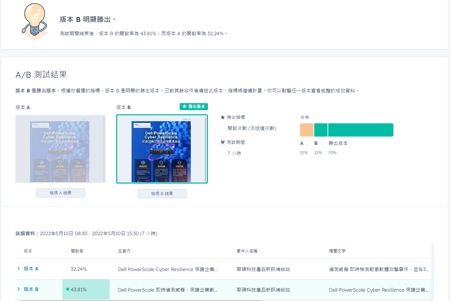Click the alarm clock icon beside 測試期間
The height and width of the screenshot is (301, 451).
pos(223,142)
